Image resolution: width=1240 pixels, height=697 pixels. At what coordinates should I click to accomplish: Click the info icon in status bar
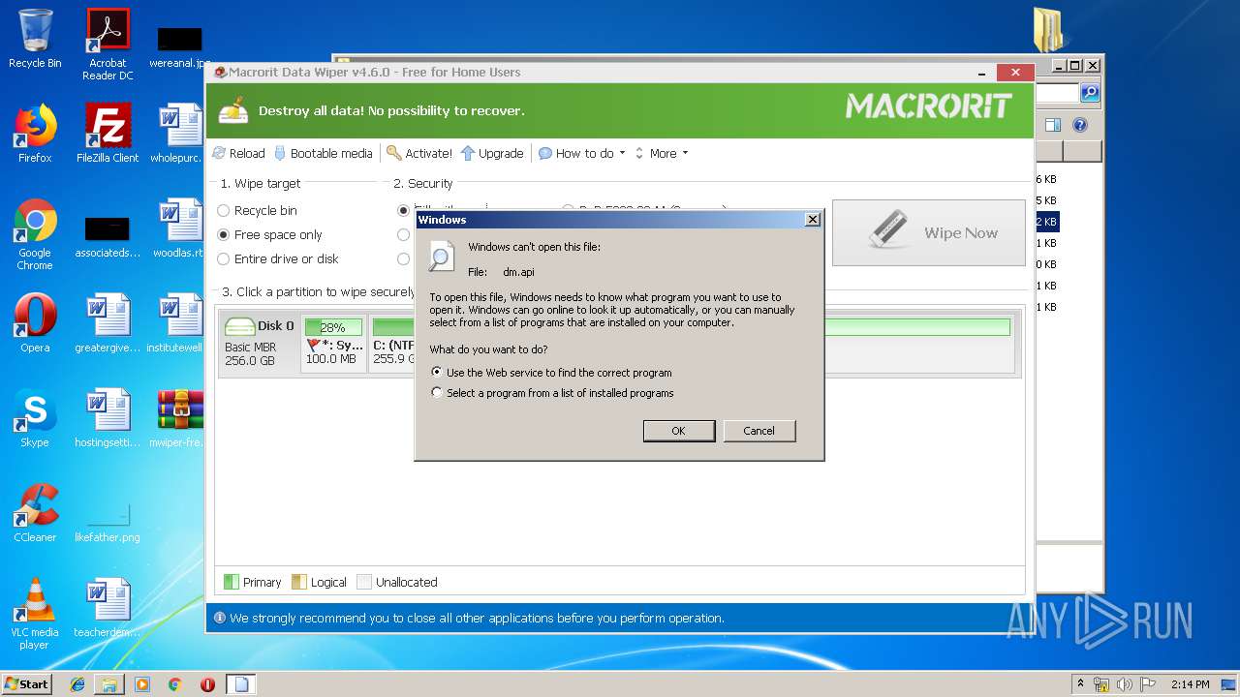click(219, 618)
